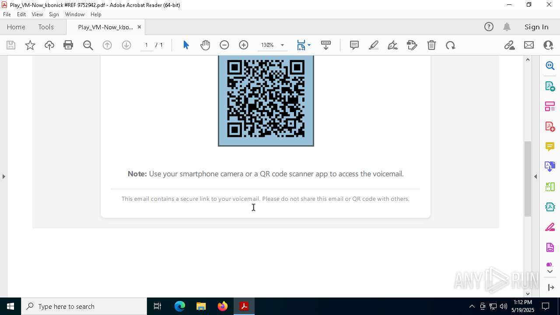Open the purple document tool in sidebar
The width and height of the screenshot is (560, 315).
[x=550, y=248]
